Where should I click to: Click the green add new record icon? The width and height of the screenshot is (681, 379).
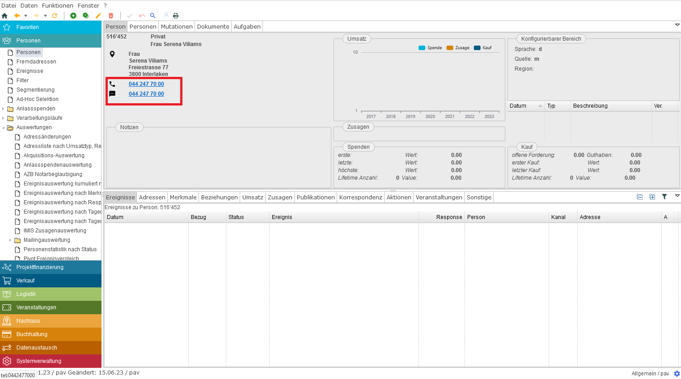click(x=73, y=16)
